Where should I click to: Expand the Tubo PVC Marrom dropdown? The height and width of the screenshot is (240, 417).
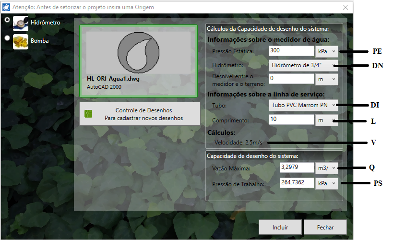[303, 105]
